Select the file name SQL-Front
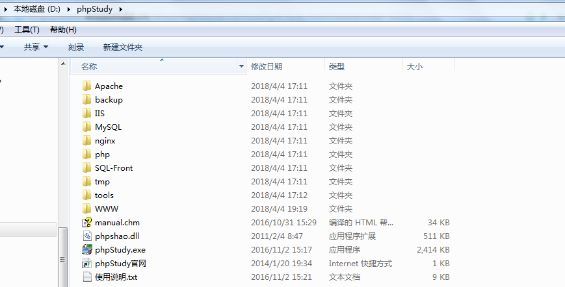This screenshot has width=565, height=287. click(x=114, y=168)
